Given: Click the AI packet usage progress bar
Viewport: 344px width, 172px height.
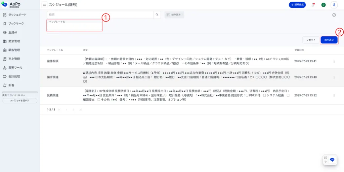Looking at the screenshot, I should [20, 92].
